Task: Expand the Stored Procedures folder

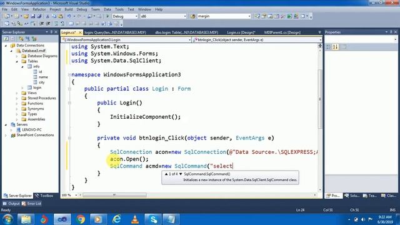Action: [x=17, y=98]
